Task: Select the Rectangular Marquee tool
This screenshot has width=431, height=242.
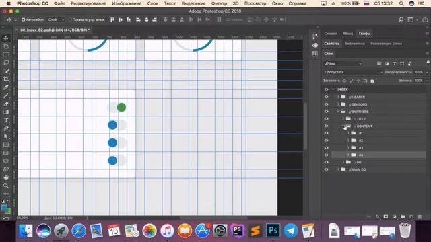Action: pyautogui.click(x=6, y=54)
